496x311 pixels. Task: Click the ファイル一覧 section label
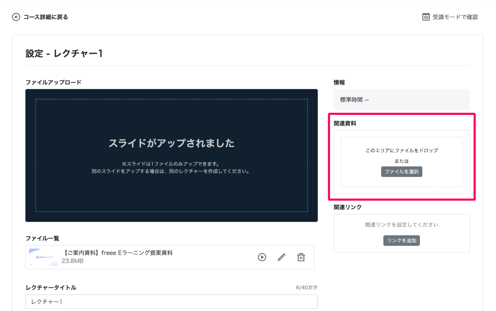(42, 238)
